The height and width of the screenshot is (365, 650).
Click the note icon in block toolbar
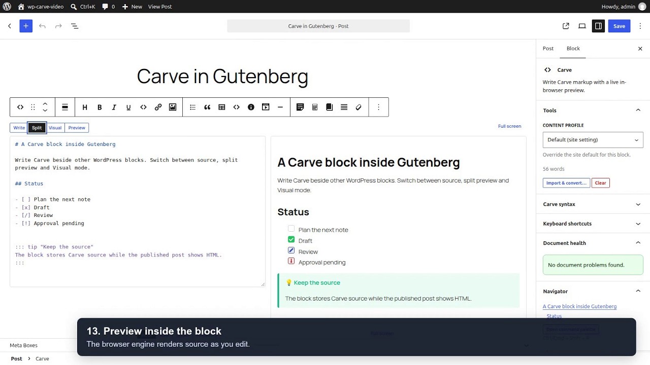(x=300, y=107)
